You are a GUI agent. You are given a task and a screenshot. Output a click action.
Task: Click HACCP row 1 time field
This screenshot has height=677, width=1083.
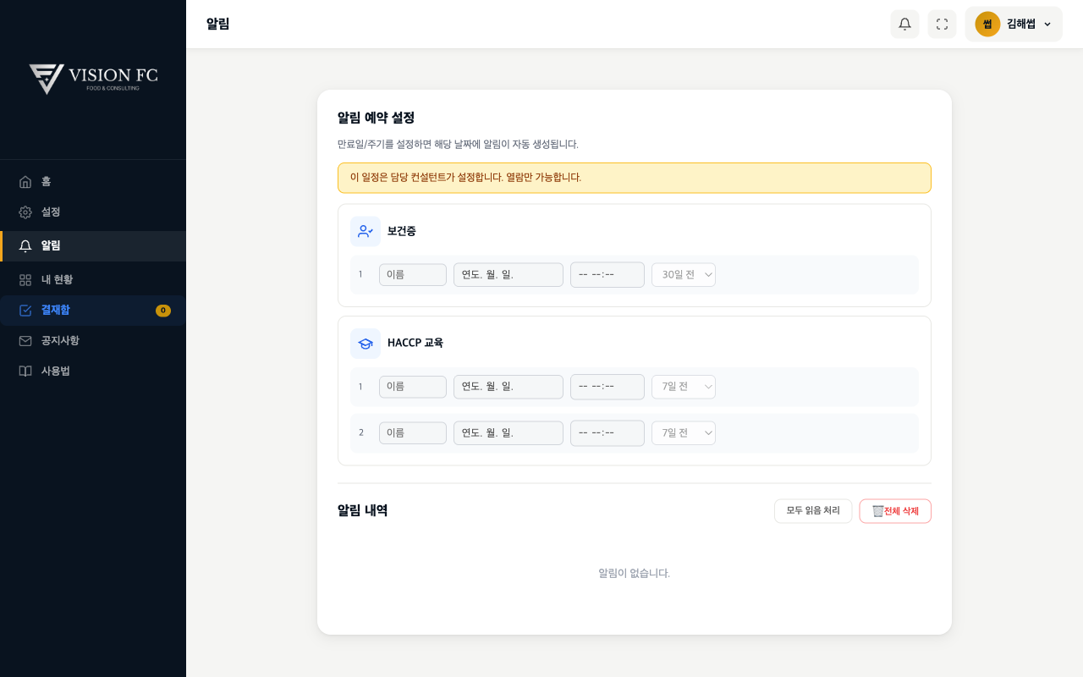[607, 387]
